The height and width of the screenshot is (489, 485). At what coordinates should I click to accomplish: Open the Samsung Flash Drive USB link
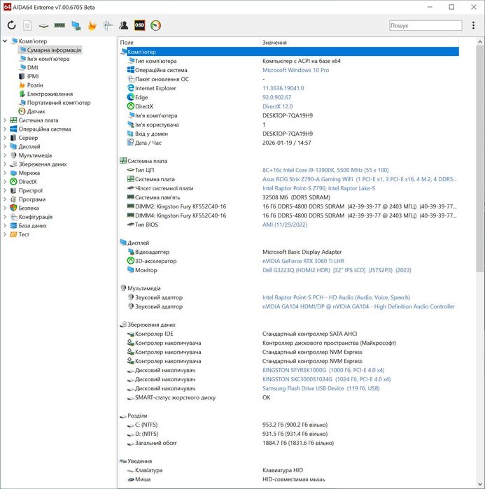pos(321,388)
